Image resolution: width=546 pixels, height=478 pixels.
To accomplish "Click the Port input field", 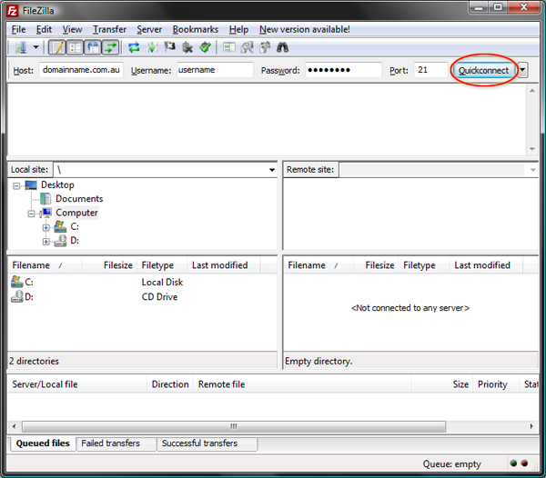I will 430,70.
